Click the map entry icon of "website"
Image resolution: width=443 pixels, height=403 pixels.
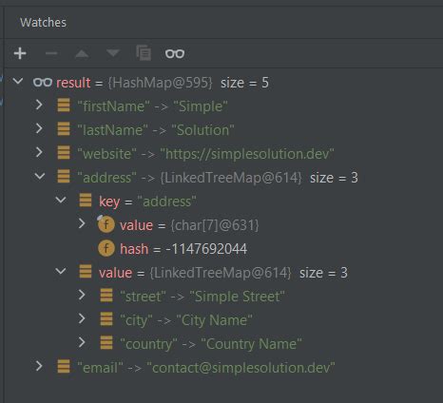point(64,153)
